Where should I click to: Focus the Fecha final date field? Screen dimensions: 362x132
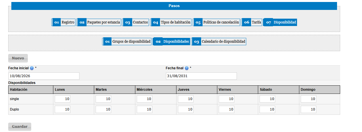(x=201, y=76)
